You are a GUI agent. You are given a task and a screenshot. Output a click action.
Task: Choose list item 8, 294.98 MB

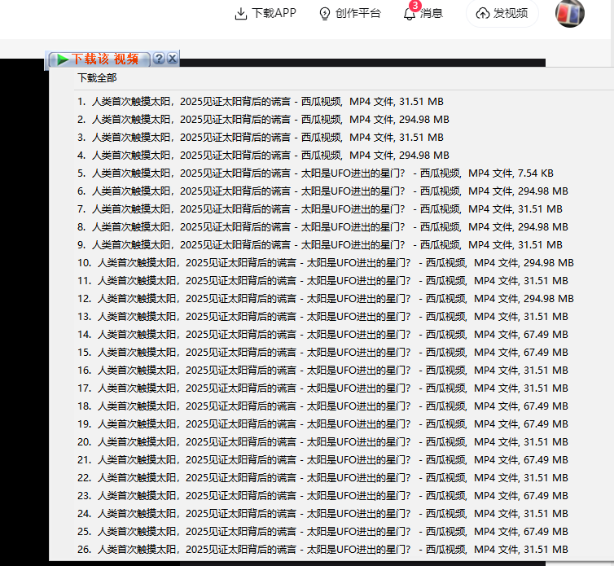322,227
